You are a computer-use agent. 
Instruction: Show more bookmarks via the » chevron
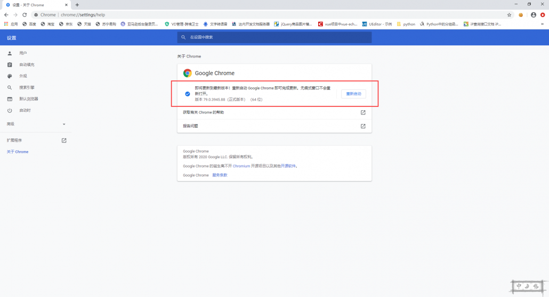coord(543,24)
